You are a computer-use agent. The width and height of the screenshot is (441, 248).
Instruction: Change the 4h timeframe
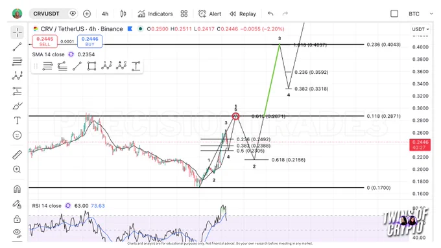click(105, 14)
